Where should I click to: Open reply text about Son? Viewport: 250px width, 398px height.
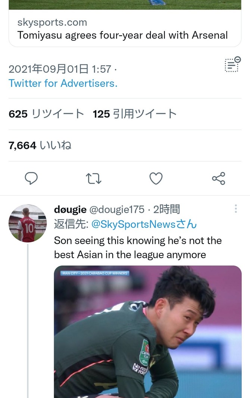coord(138,248)
